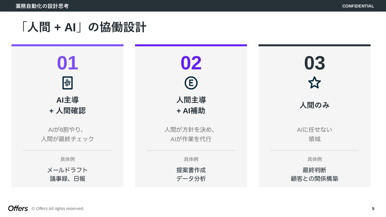This screenshot has height=217, width=386.
Task: Click the violet number 02
Action: pos(191,63)
